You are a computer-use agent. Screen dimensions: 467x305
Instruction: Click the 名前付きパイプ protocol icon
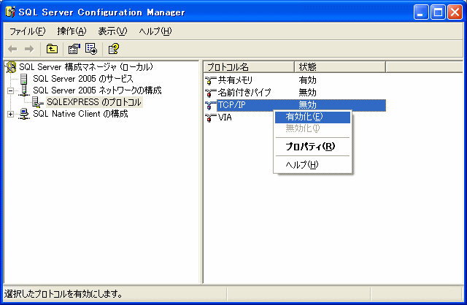[x=211, y=93]
